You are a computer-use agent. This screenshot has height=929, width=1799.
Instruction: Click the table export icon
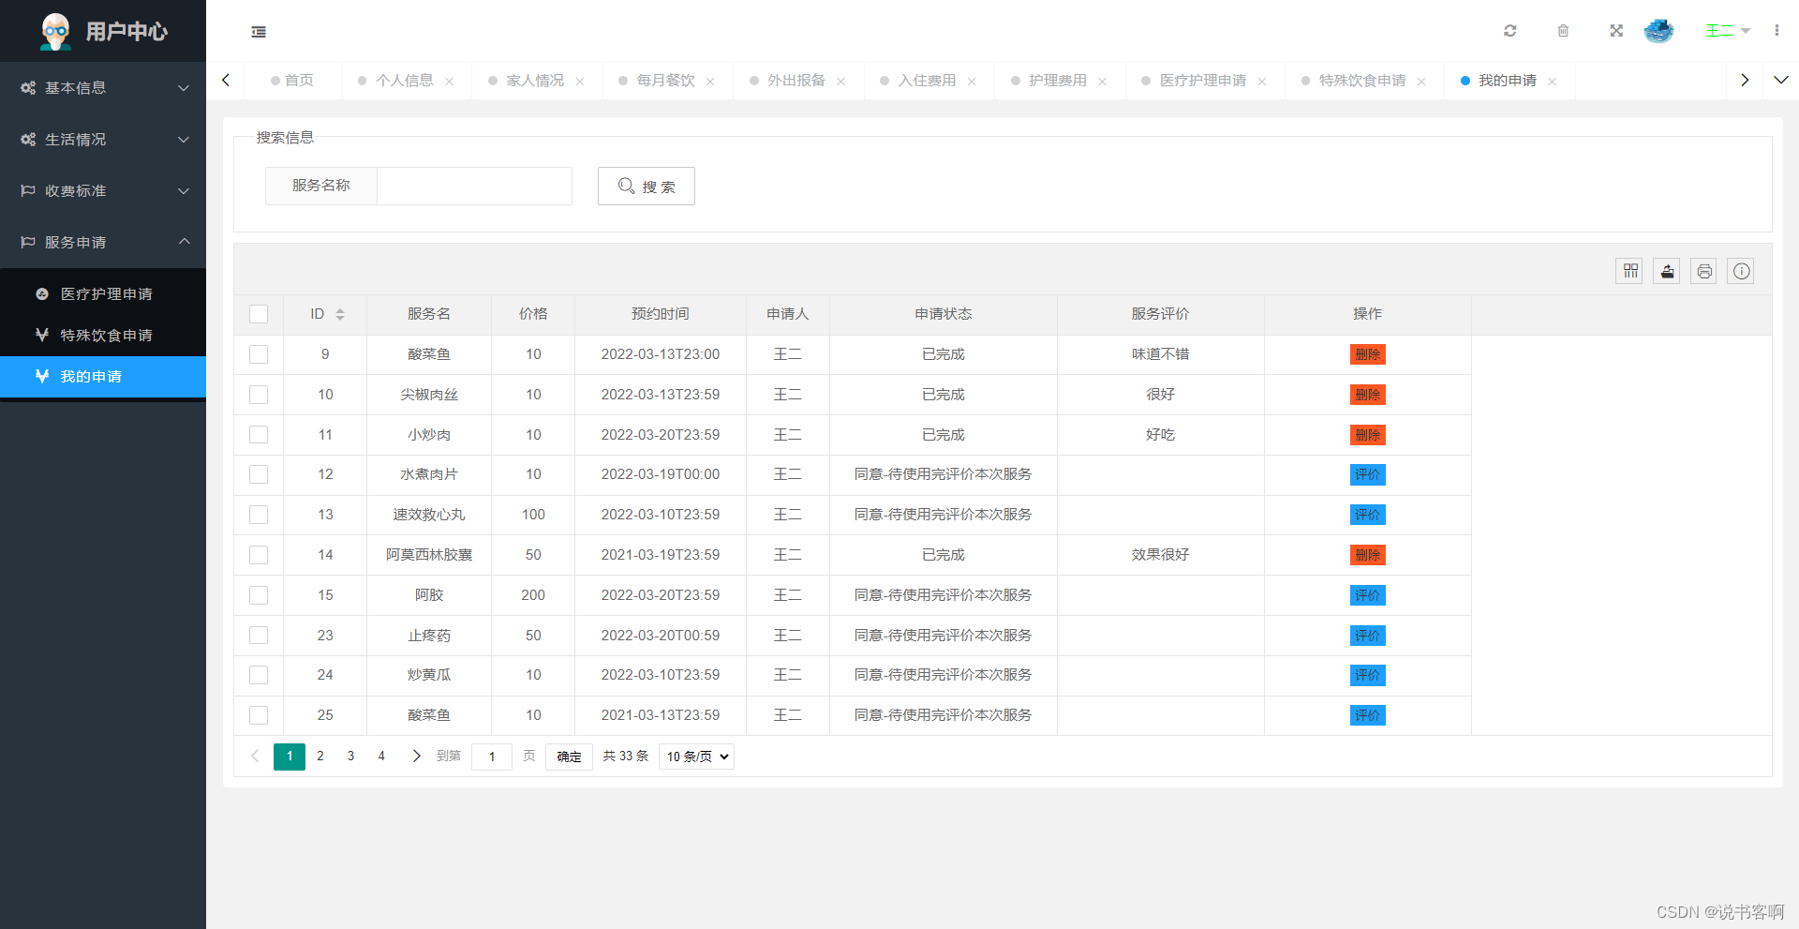(x=1667, y=271)
